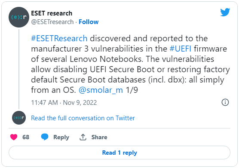Open the #UEFI hashtag
This screenshot has width=239, height=168.
pyautogui.click(x=181, y=49)
